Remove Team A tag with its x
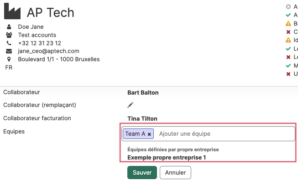Screen dimensions: 298x181 (x=149, y=134)
